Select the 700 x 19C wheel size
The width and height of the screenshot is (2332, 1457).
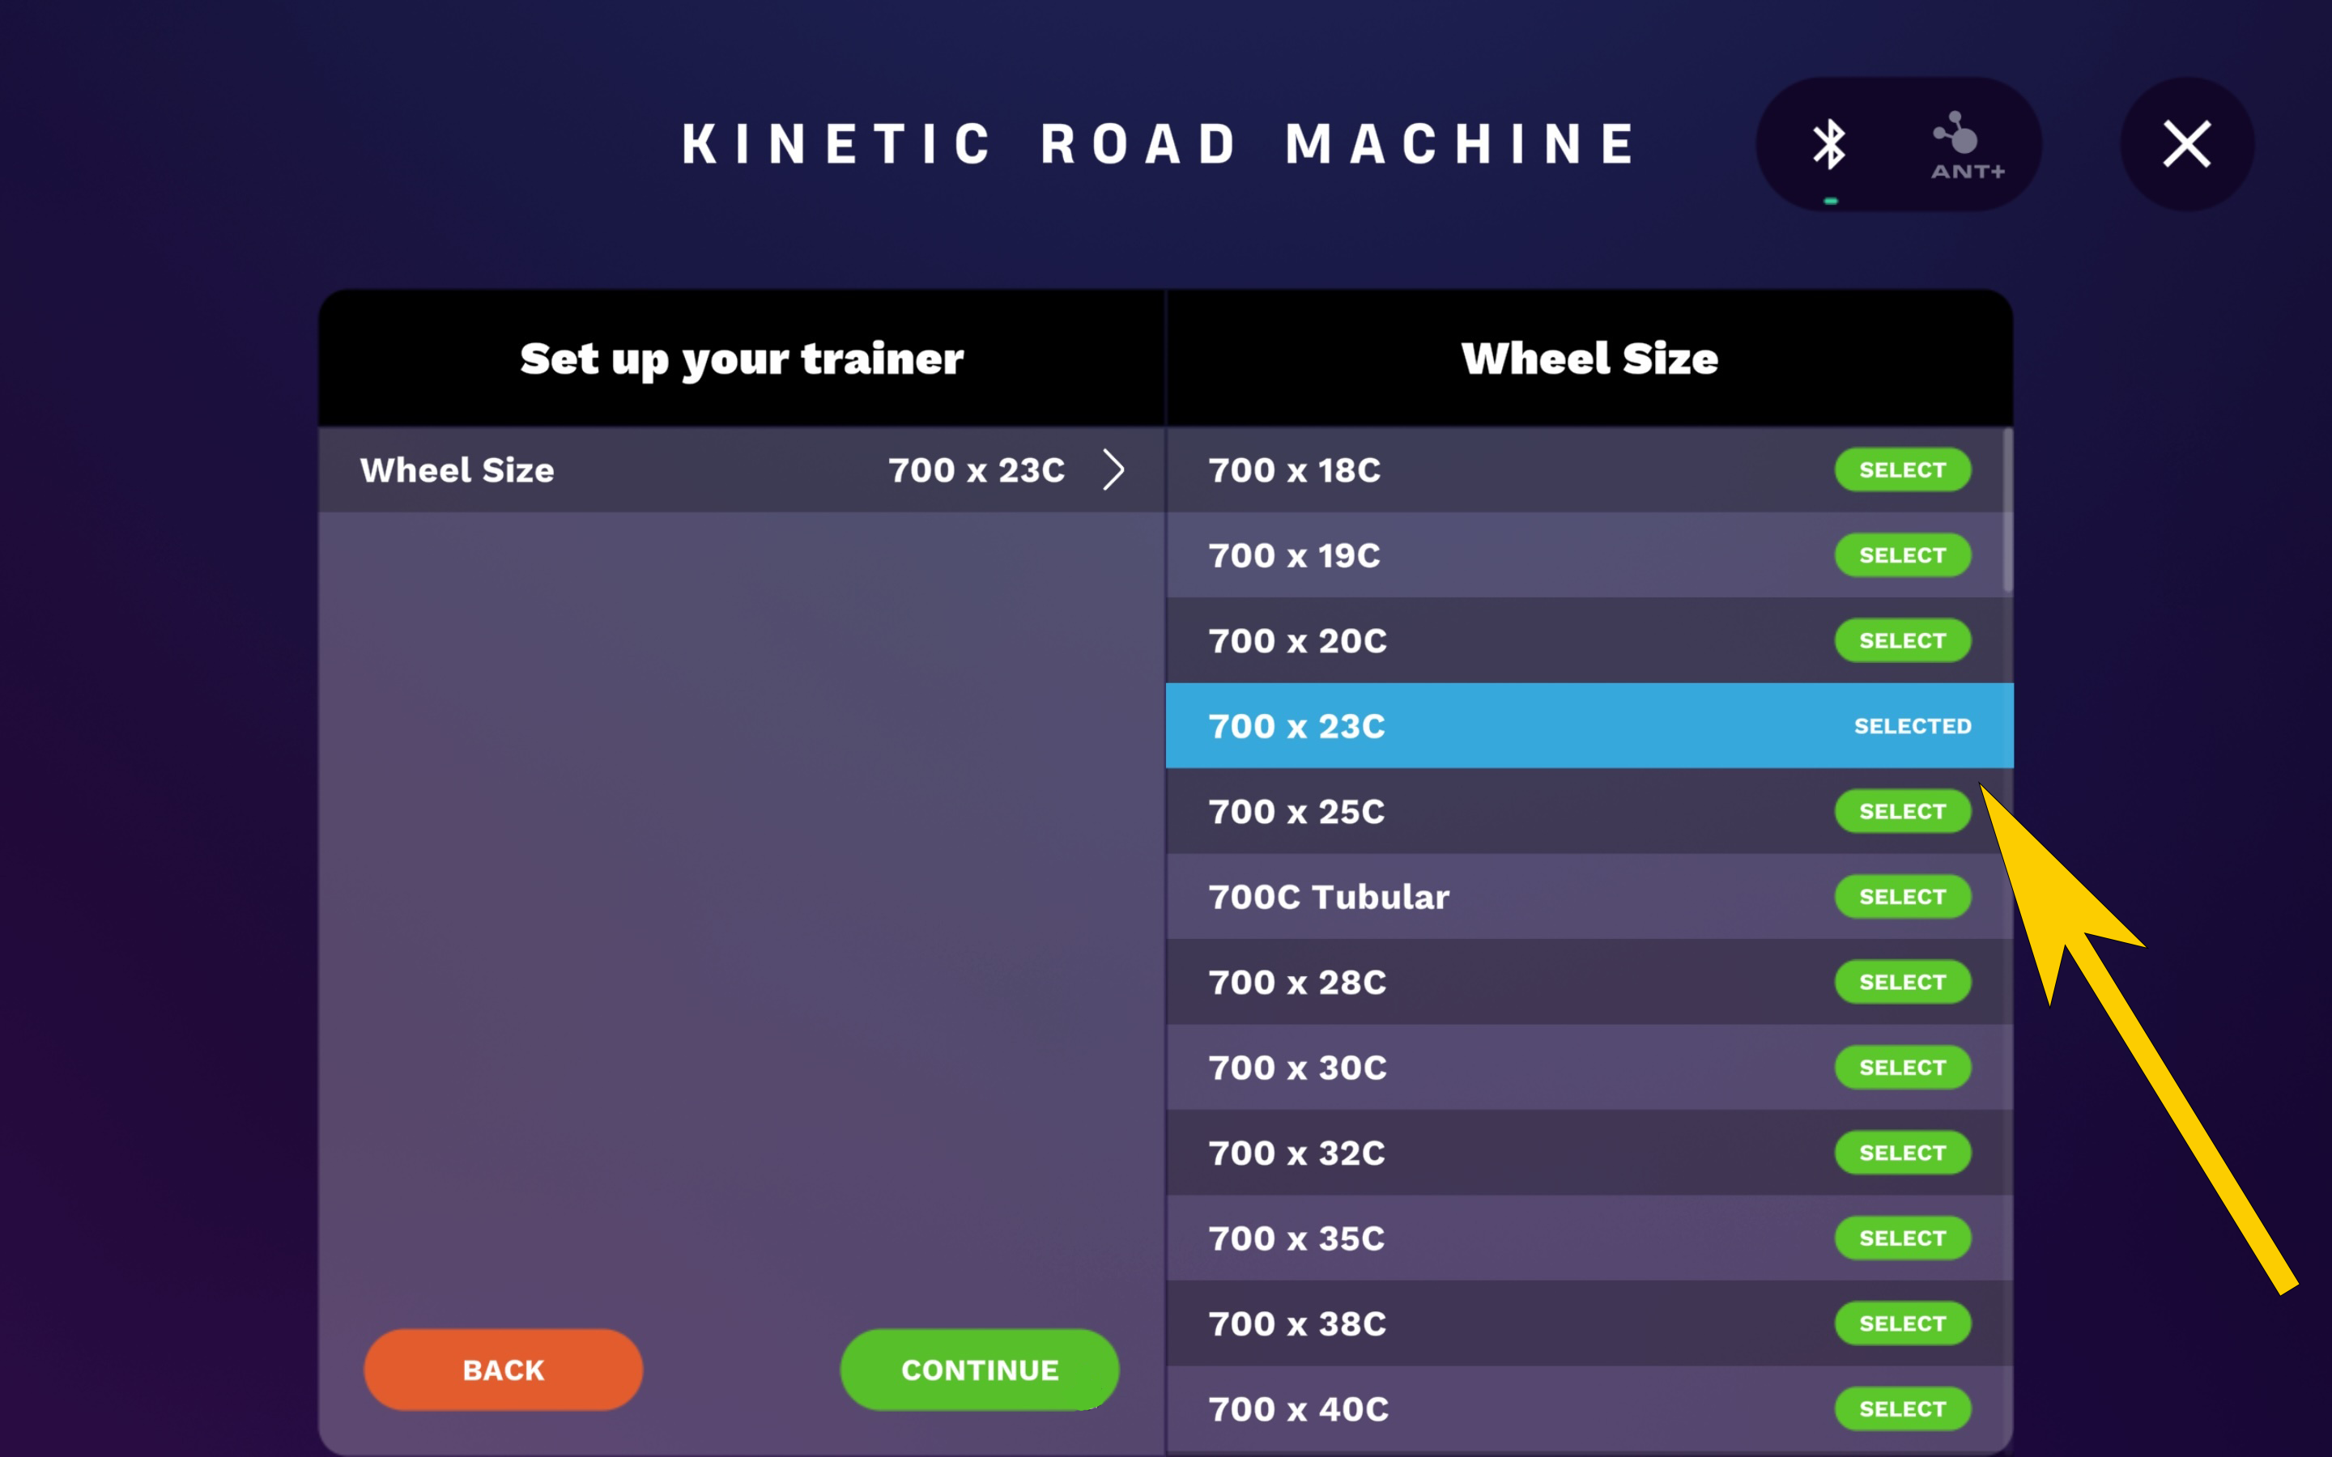(1901, 555)
